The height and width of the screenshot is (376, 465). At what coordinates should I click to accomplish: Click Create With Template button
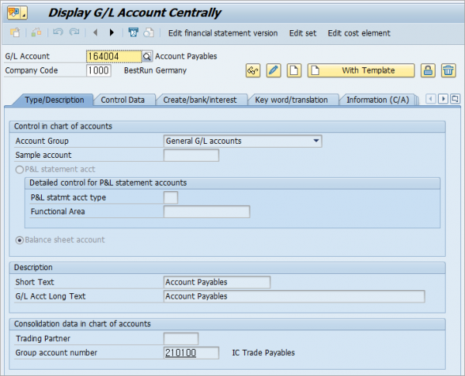[x=361, y=70]
